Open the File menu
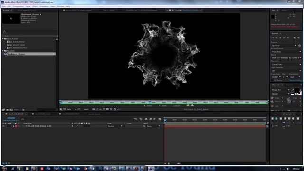This screenshot has height=171, width=304. point(4,6)
